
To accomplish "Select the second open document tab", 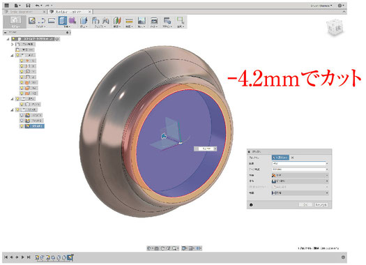I will click(70, 12).
